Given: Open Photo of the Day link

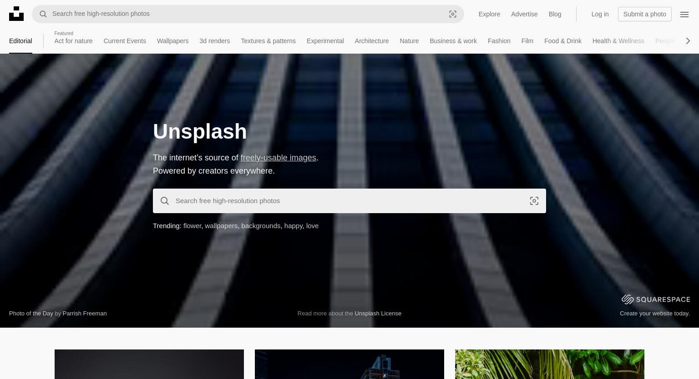Looking at the screenshot, I should point(31,313).
